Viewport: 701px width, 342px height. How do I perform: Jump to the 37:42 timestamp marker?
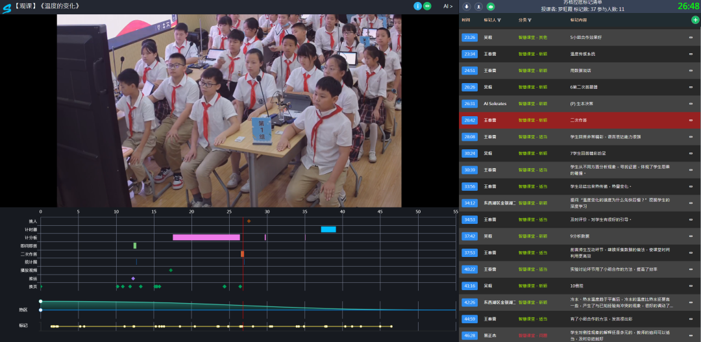pos(469,236)
